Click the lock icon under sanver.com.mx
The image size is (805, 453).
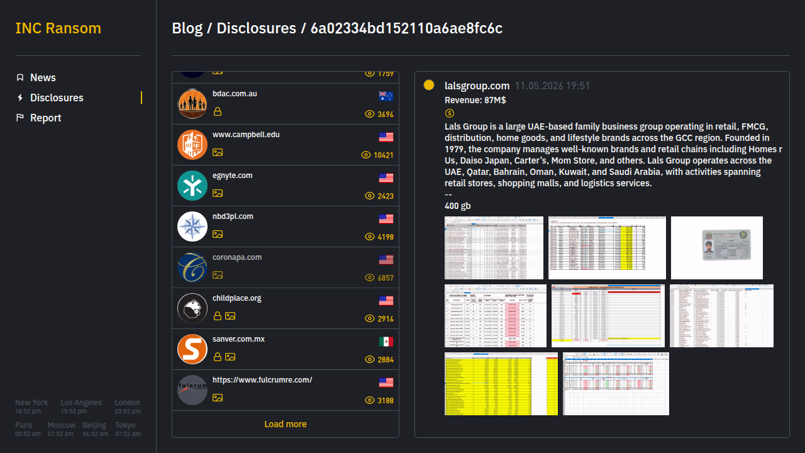point(218,357)
